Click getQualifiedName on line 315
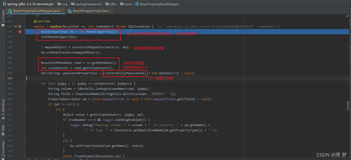The height and width of the screenshot is (160, 351). click(148, 130)
